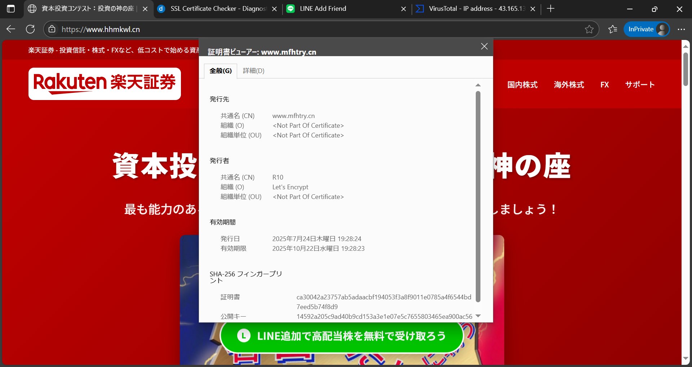Click the issue date 2025年7月24日 value

[317, 239]
